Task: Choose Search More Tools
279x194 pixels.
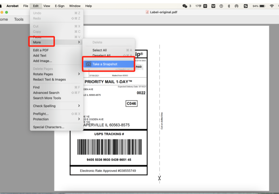Action: point(57,98)
